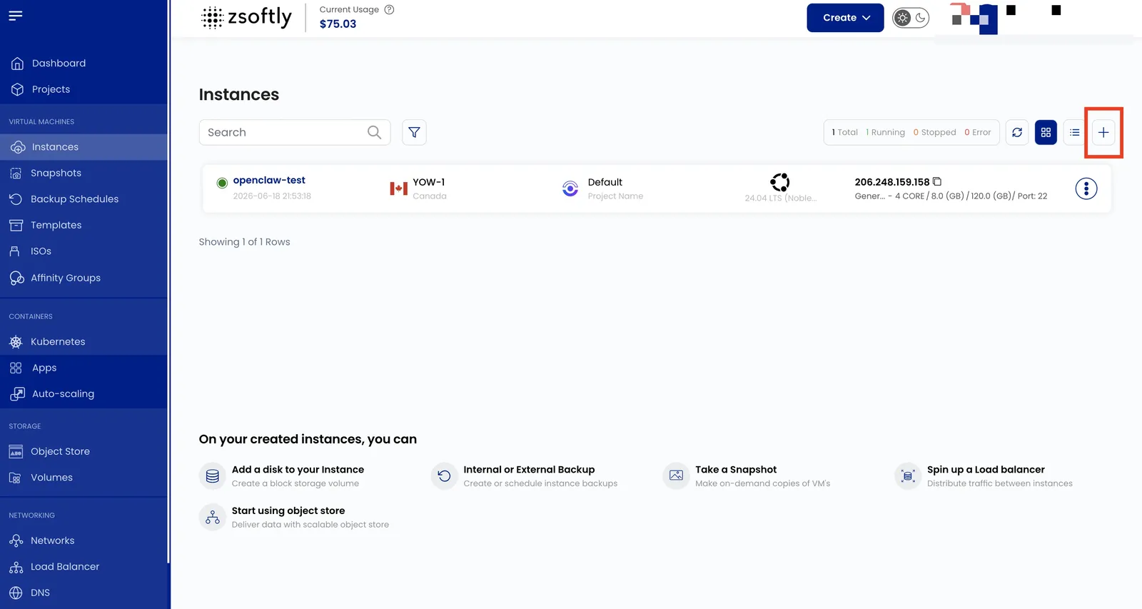Viewport: 1142px width, 609px height.
Task: Open the three-dot menu for openclaw-test
Action: (x=1086, y=188)
